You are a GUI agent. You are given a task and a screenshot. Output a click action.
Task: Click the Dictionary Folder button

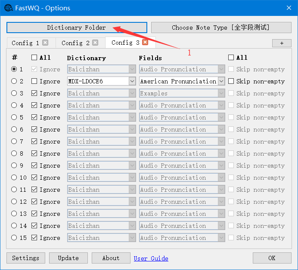[x=77, y=28]
